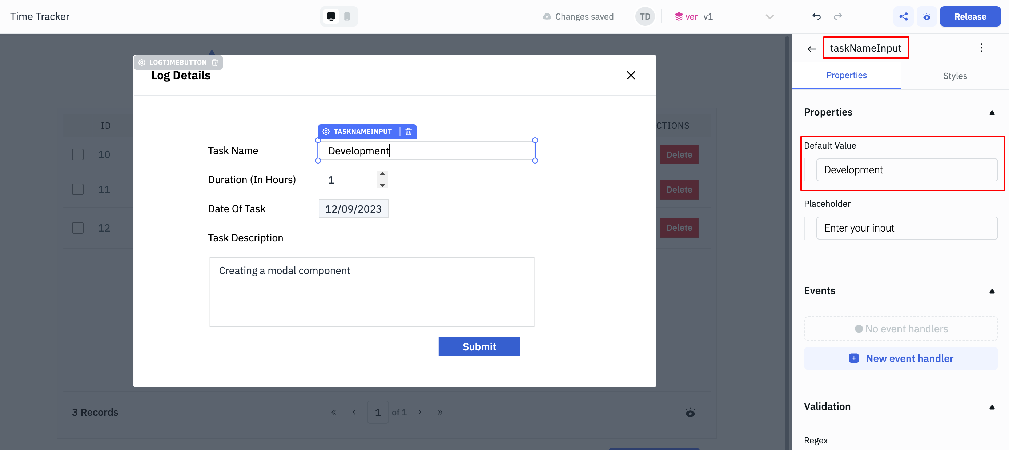Add a New event handler

(x=900, y=358)
